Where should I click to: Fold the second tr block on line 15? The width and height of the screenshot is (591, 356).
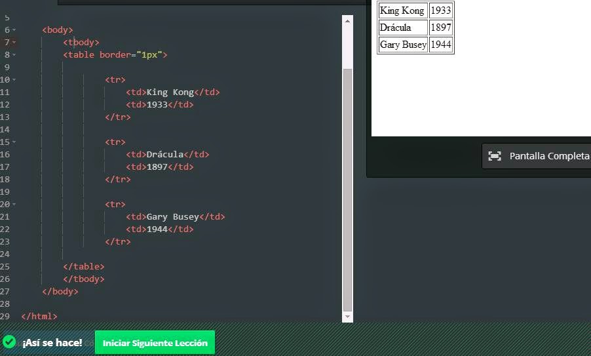click(14, 142)
